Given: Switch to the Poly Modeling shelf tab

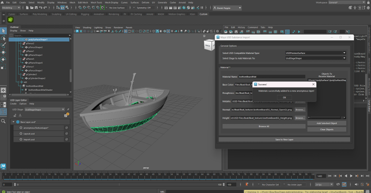Looking at the screenshot, I should click(40, 14).
